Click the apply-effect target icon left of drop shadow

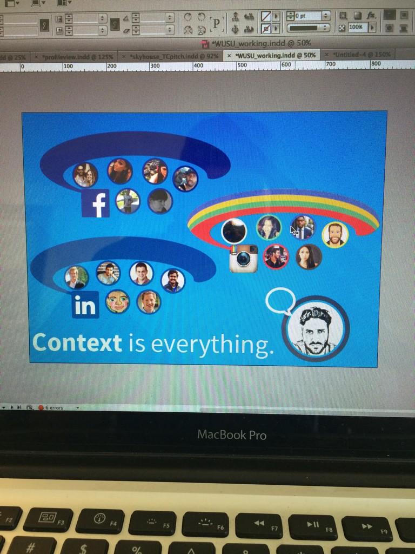[x=342, y=16]
